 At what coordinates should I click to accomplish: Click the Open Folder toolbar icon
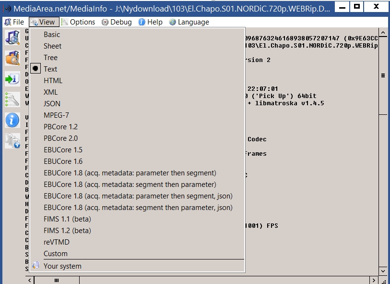point(12,58)
